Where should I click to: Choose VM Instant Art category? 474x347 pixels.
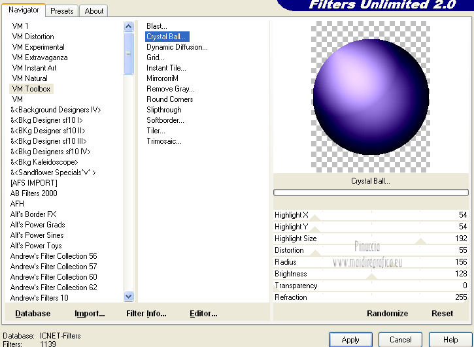pyautogui.click(x=34, y=68)
